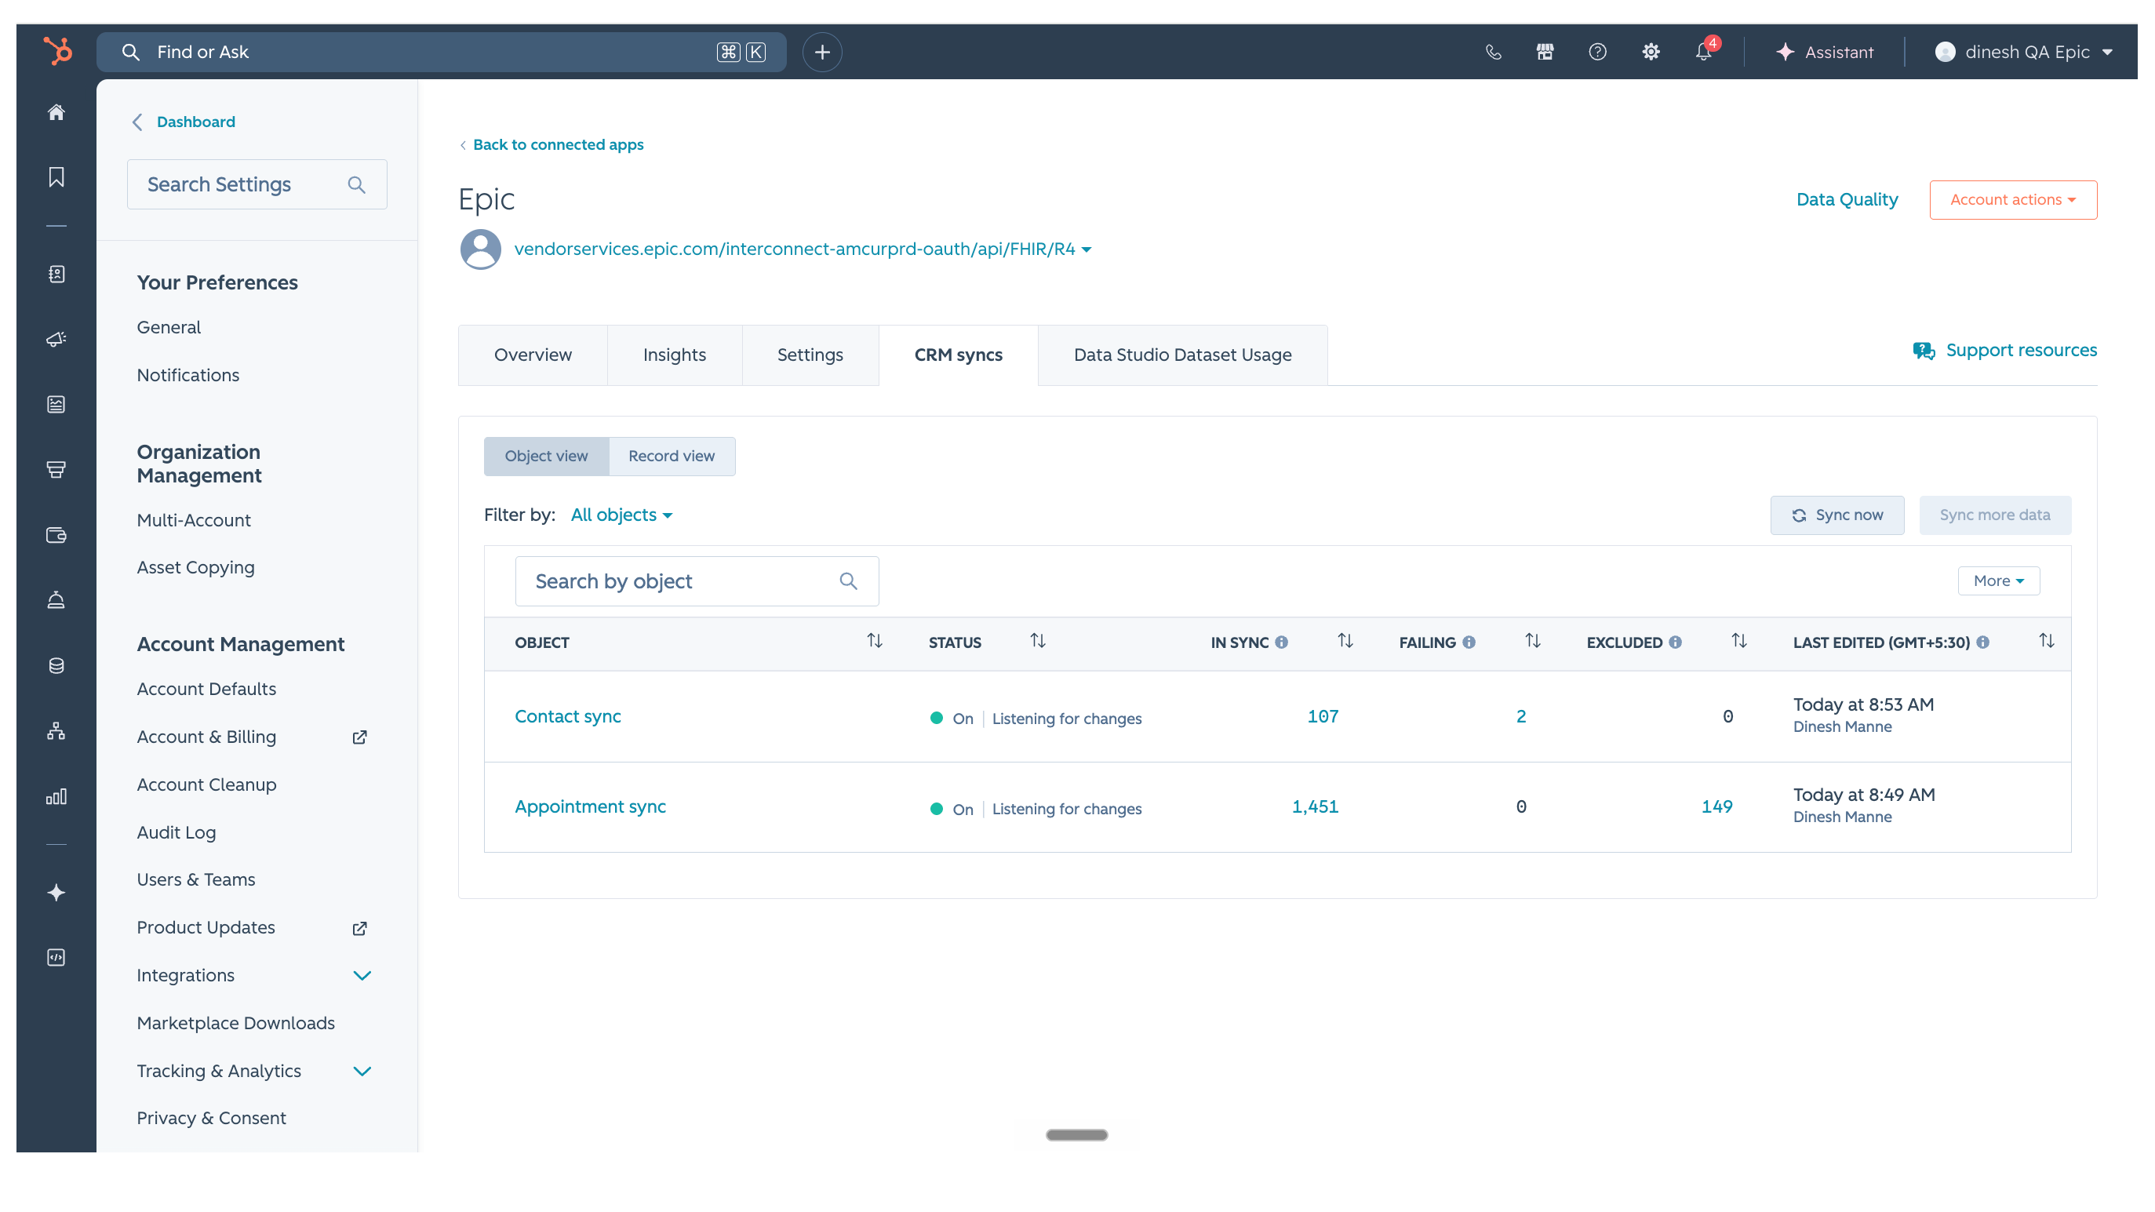Sort by the Status column
This screenshot has width=2155, height=1212.
tap(1037, 641)
